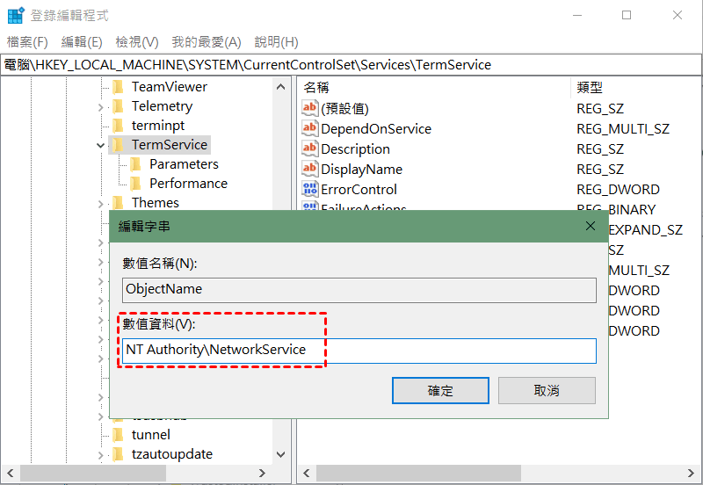
Task: Select the tzautoupdate folder icon
Action: pyautogui.click(x=119, y=454)
